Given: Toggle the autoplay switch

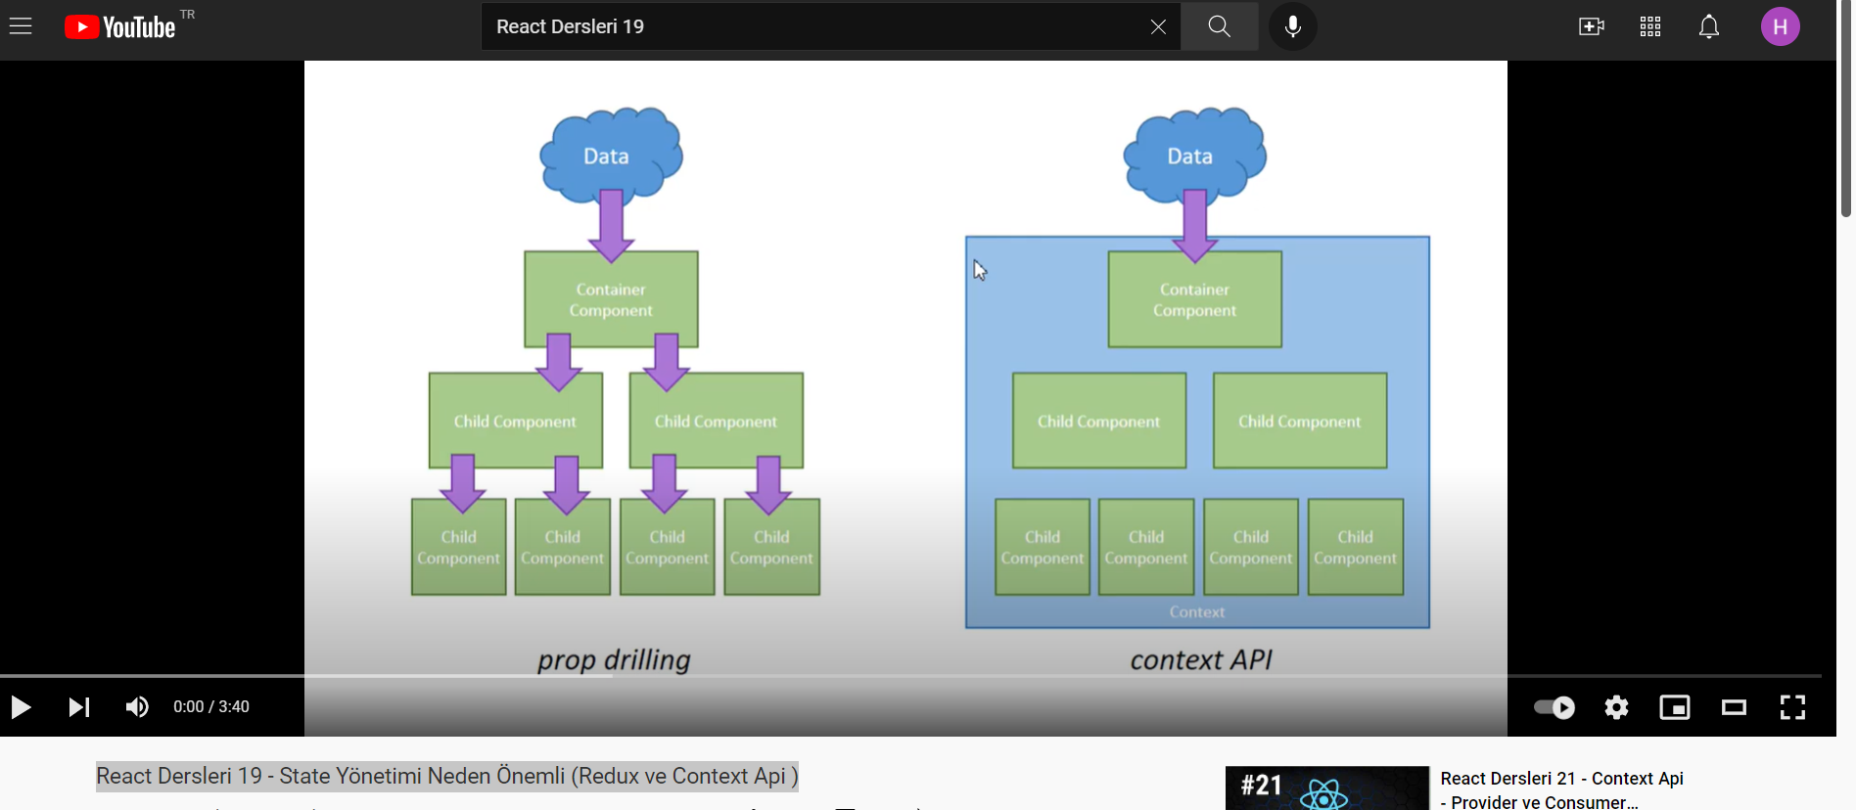Looking at the screenshot, I should [1554, 707].
